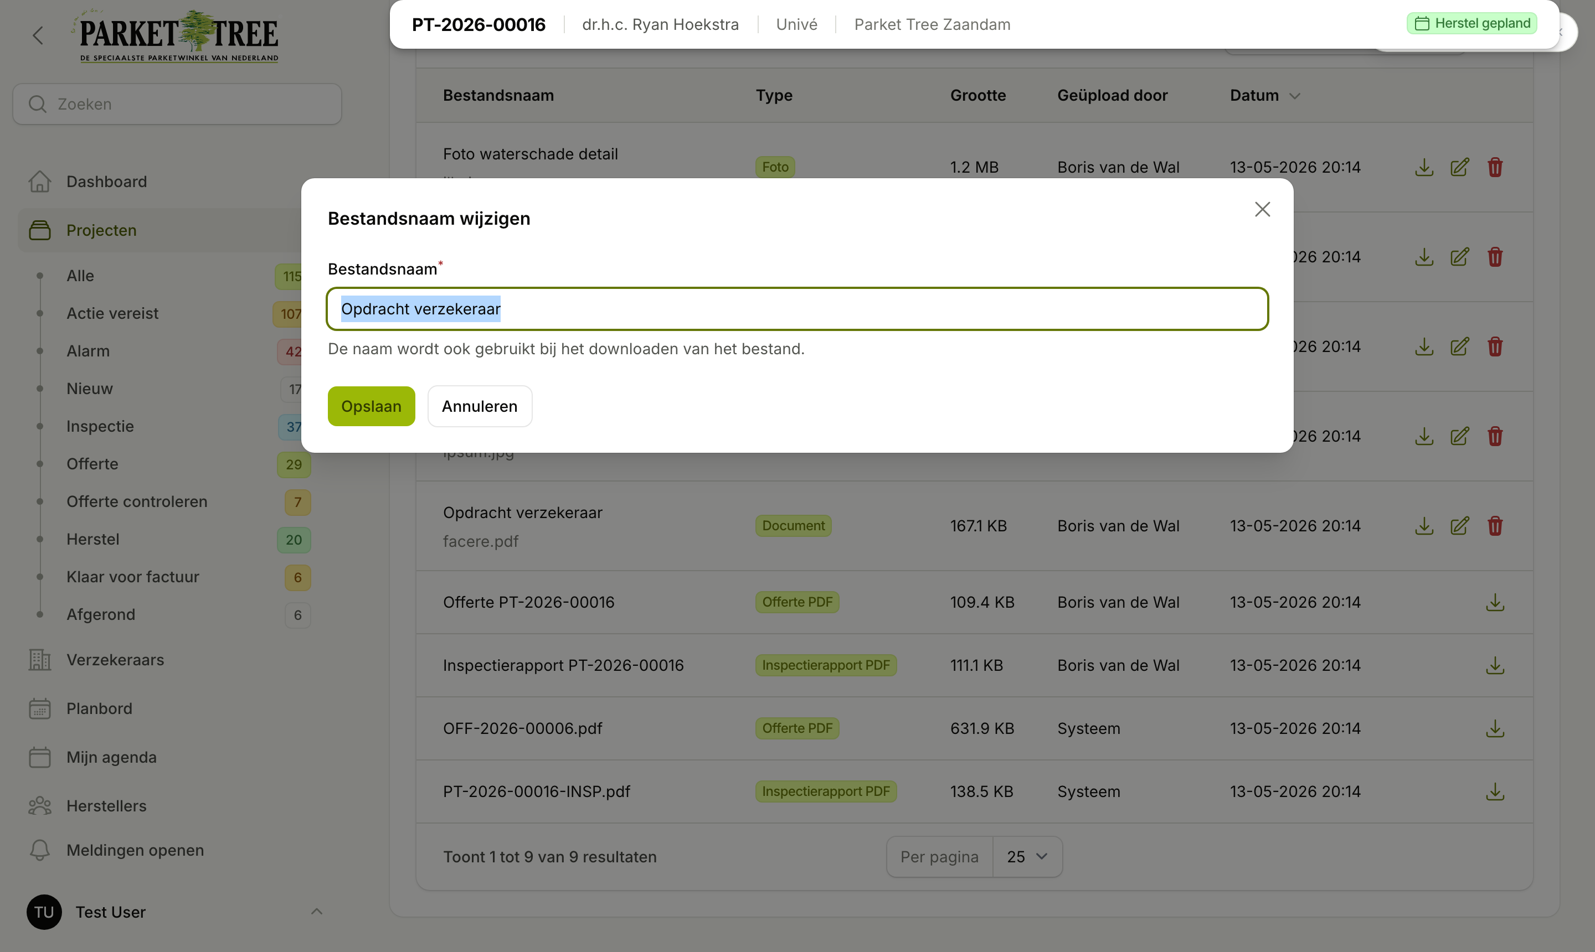Close the Bestandsnaam wijzigen dialog
Image resolution: width=1595 pixels, height=952 pixels.
1262,209
